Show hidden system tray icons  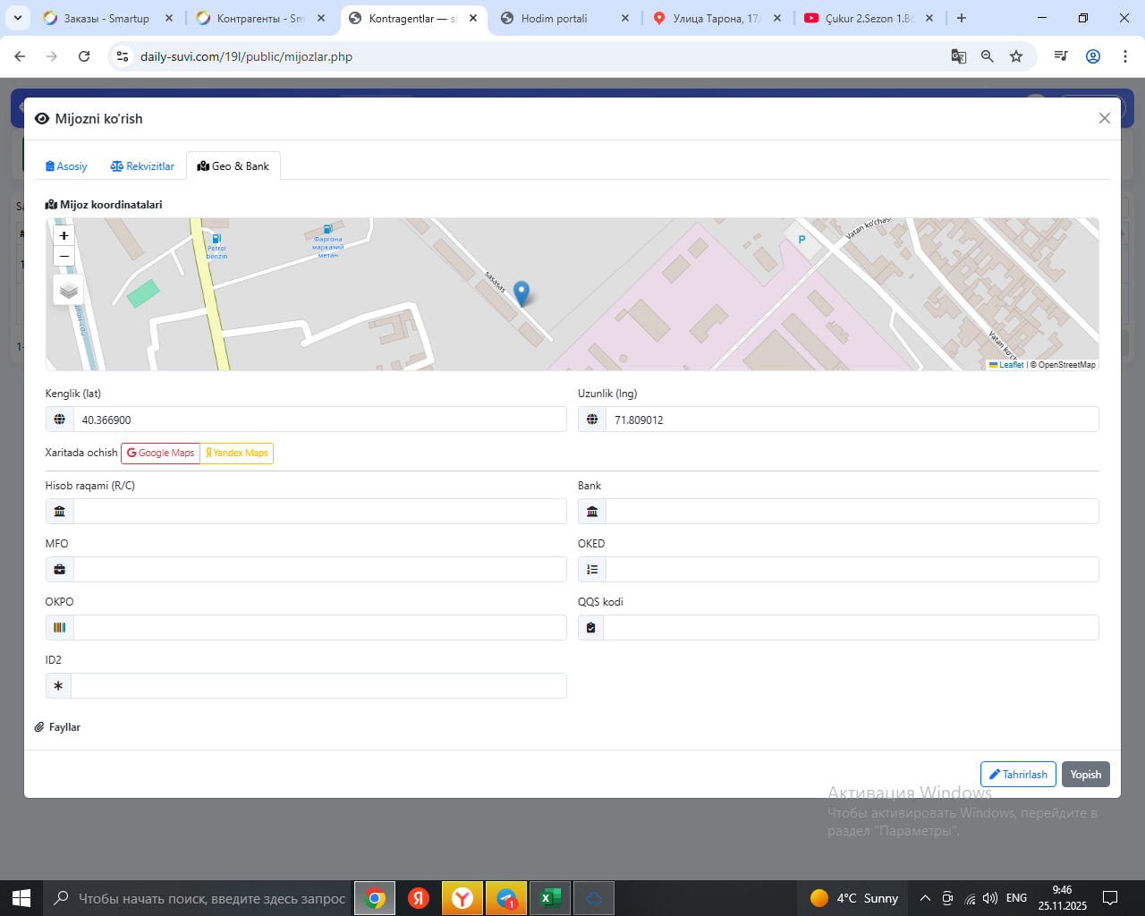925,898
